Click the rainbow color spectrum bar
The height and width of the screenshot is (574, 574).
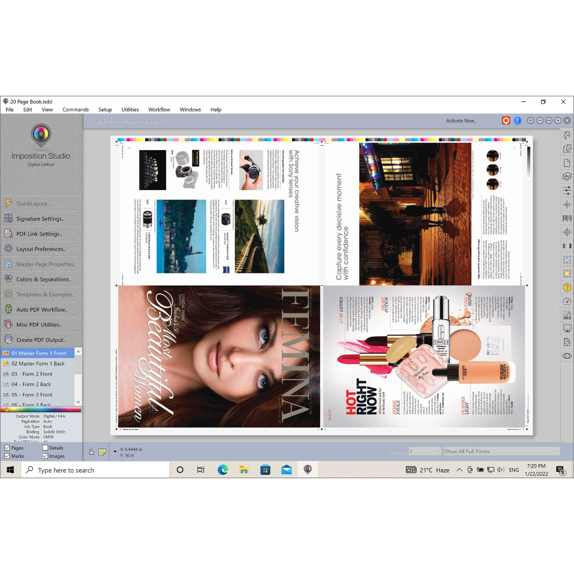pyautogui.click(x=41, y=410)
